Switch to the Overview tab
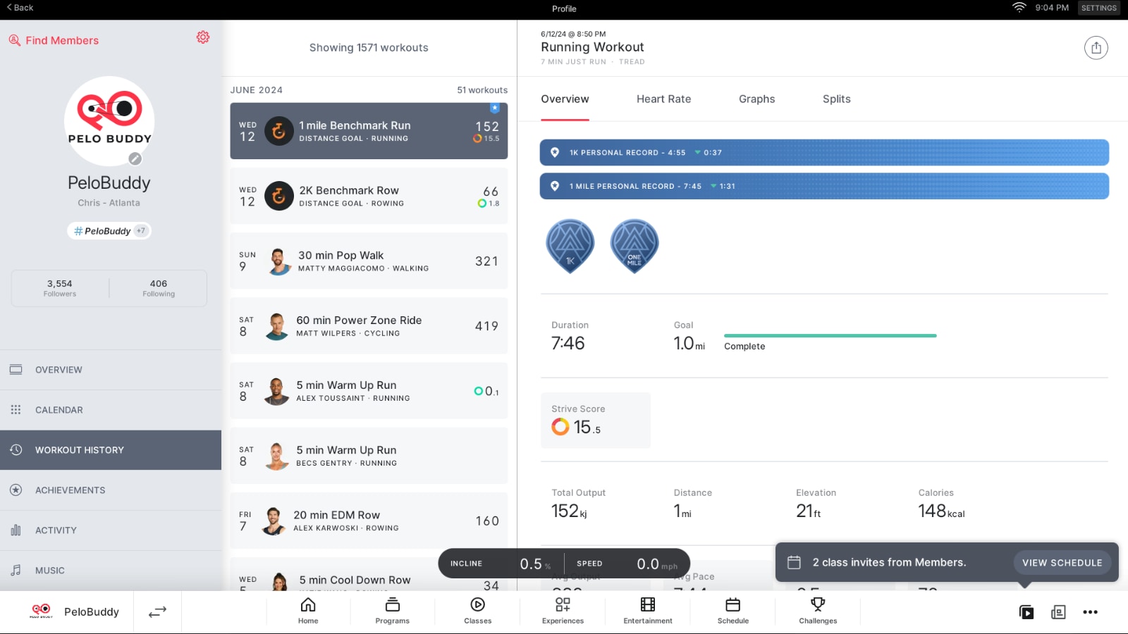This screenshot has height=634, width=1128. pyautogui.click(x=565, y=99)
